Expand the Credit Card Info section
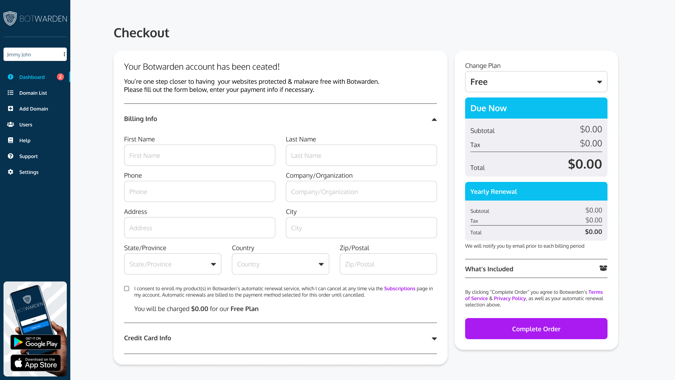Screen dimensions: 675x380 click(x=434, y=338)
